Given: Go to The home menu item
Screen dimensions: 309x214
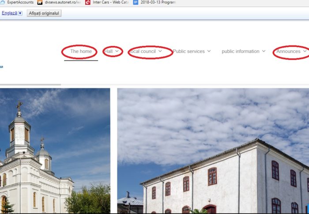Looking at the screenshot, I should pos(81,51).
